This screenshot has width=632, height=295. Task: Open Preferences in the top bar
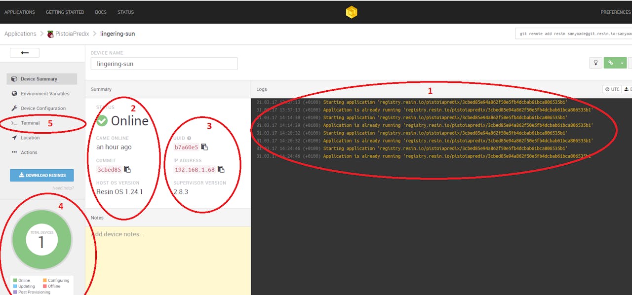coord(615,12)
